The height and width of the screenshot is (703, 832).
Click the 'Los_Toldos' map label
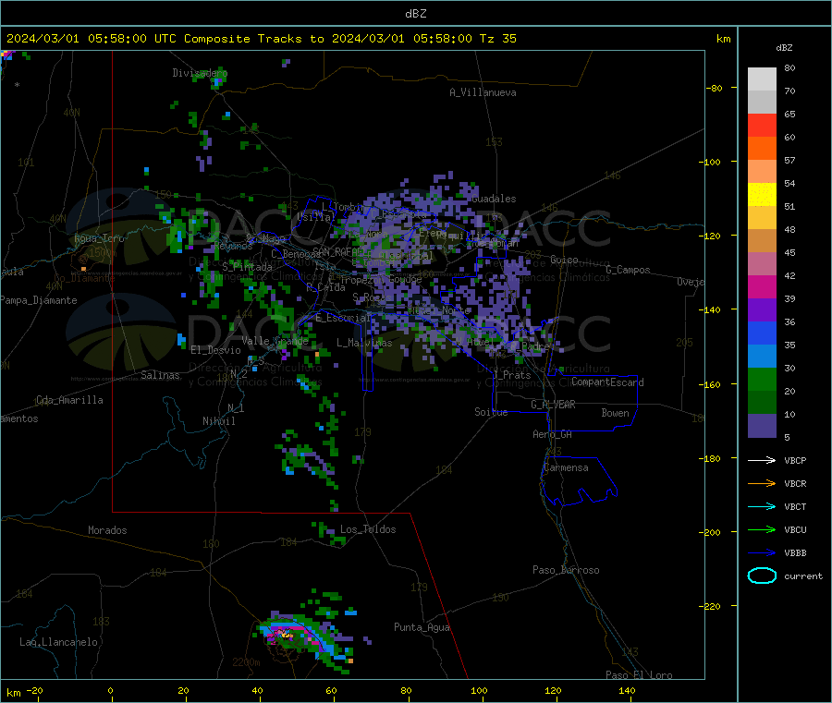368,529
